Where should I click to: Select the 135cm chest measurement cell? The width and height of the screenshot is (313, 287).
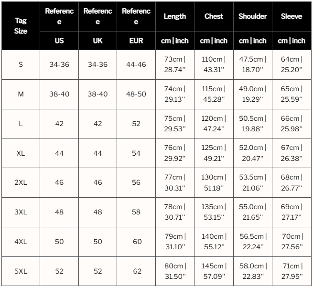click(214, 212)
